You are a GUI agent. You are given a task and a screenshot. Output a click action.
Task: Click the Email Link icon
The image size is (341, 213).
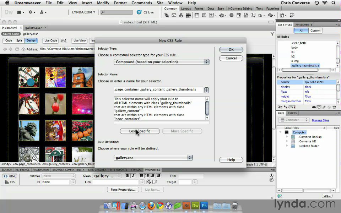(x=174, y=15)
